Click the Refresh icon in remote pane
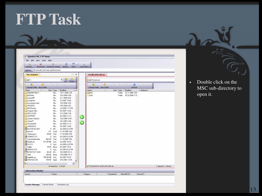Viewport: 262px width, 196px height. (x=134, y=86)
